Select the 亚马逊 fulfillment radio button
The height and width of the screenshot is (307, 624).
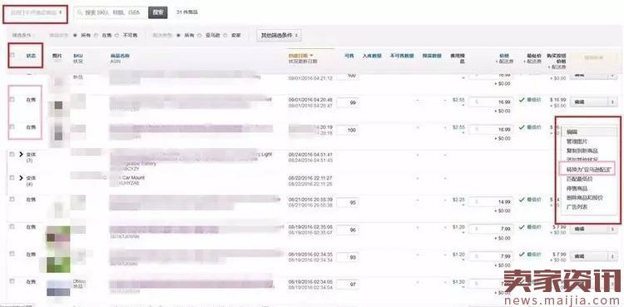[x=200, y=35]
